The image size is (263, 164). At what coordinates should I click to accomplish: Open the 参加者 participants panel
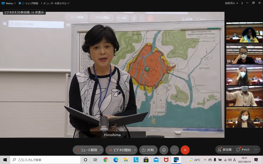225,150
